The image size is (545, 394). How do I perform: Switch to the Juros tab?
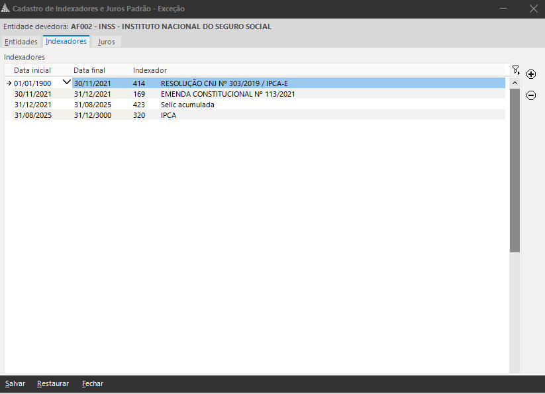pos(107,42)
